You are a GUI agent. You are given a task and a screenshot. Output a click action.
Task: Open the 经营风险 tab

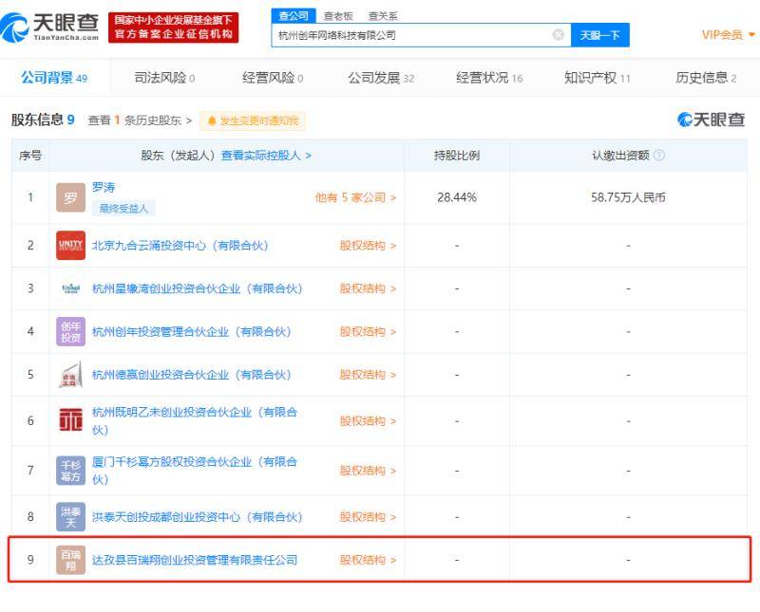coord(273,78)
